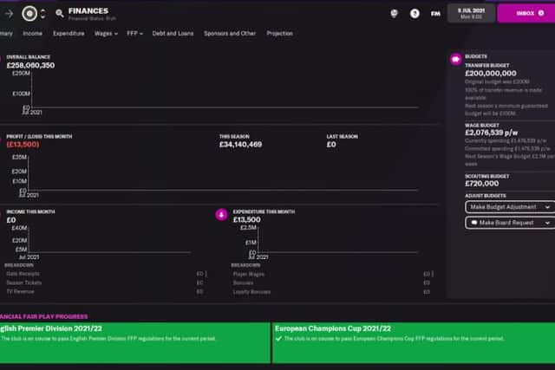
Task: Switch to the Expenditure tab
Action: [69, 33]
